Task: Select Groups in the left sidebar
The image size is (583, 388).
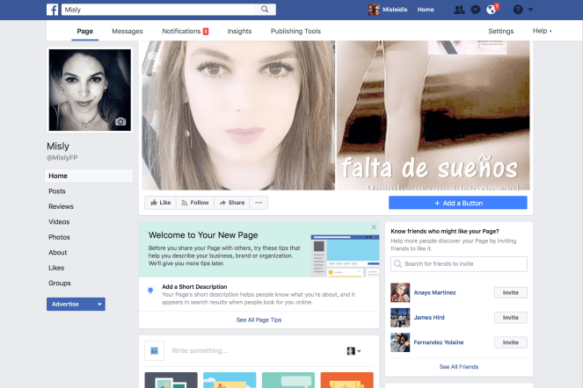Action: coord(60,283)
